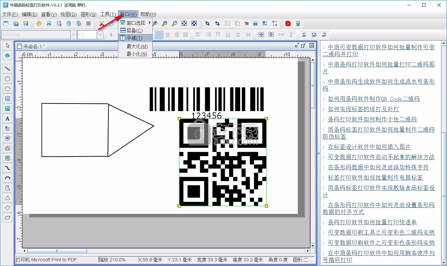Toggle the grid display icon

tap(89, 23)
